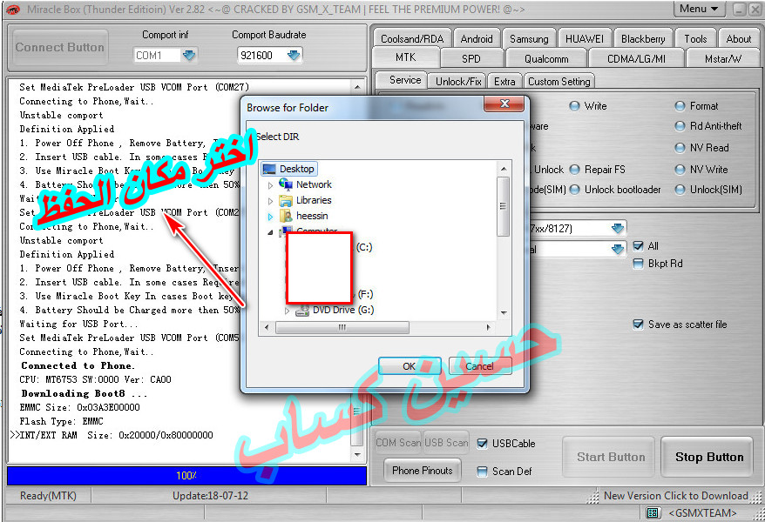
Task: Switch to the MTK tab
Action: (x=406, y=57)
